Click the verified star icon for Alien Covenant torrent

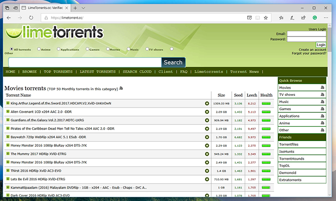(x=207, y=112)
